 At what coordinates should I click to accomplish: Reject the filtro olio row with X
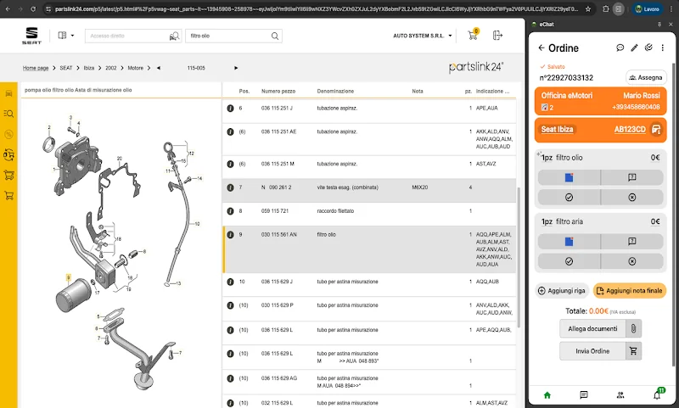[631, 198]
